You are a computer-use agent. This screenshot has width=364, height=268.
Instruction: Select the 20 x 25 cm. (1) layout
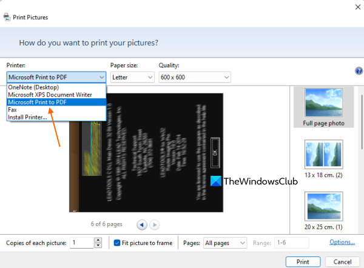[323, 210]
